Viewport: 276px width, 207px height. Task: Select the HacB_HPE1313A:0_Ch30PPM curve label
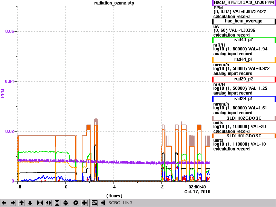tap(244, 3)
